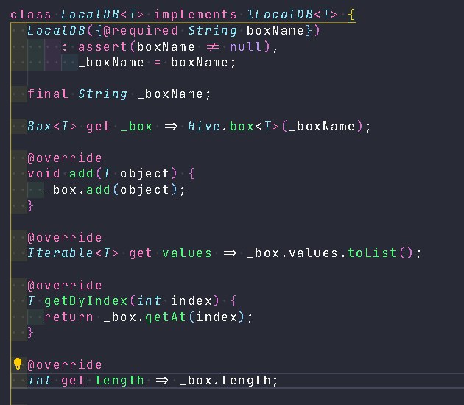Click the 'return' keyword
Screen dimensions: 464x405
[x=69, y=317]
